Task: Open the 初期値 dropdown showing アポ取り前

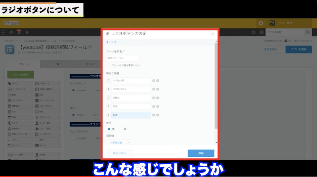Action: (x=119, y=142)
